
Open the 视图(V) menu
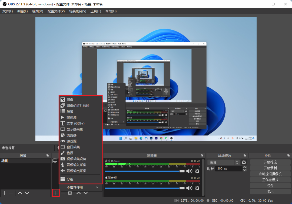[x=38, y=11]
